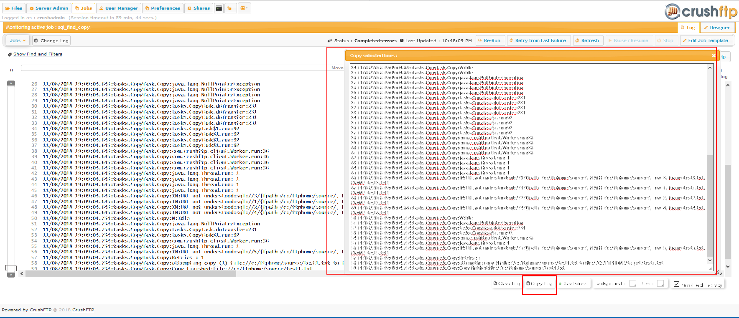Switch to the Log view tab
The width and height of the screenshot is (739, 318).
(688, 28)
